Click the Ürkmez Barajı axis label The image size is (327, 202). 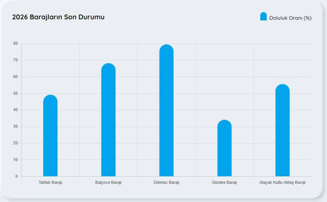click(x=166, y=182)
